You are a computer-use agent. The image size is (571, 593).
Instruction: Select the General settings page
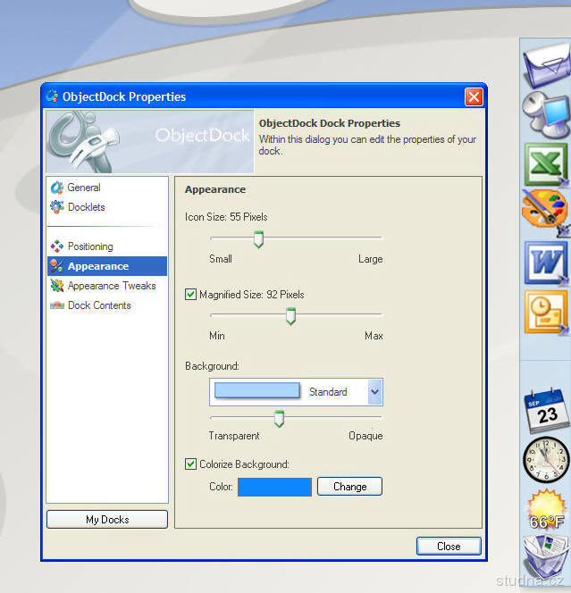84,188
